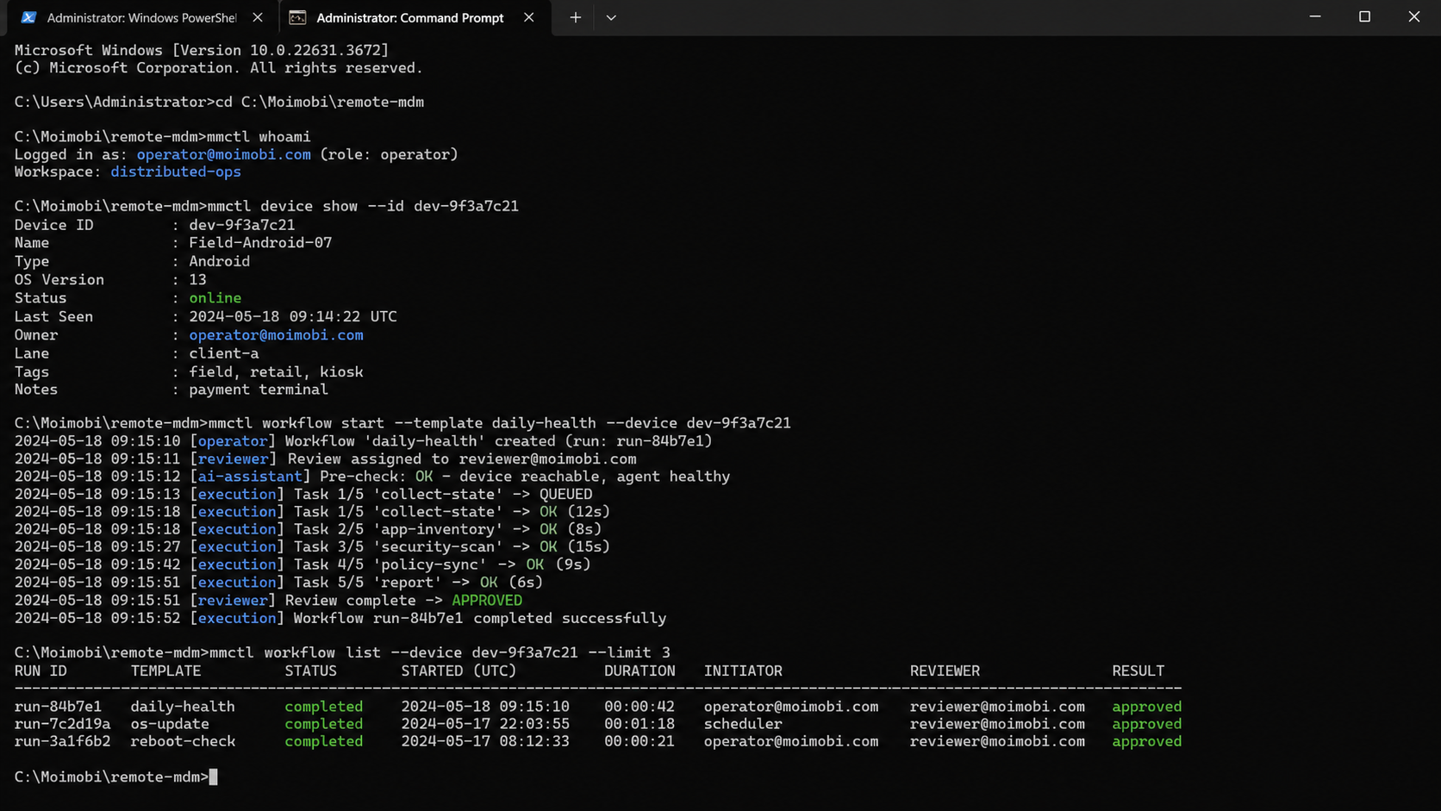The image size is (1441, 811).
Task: Click the Task 5/5 'report' log entry
Action: 418,583
